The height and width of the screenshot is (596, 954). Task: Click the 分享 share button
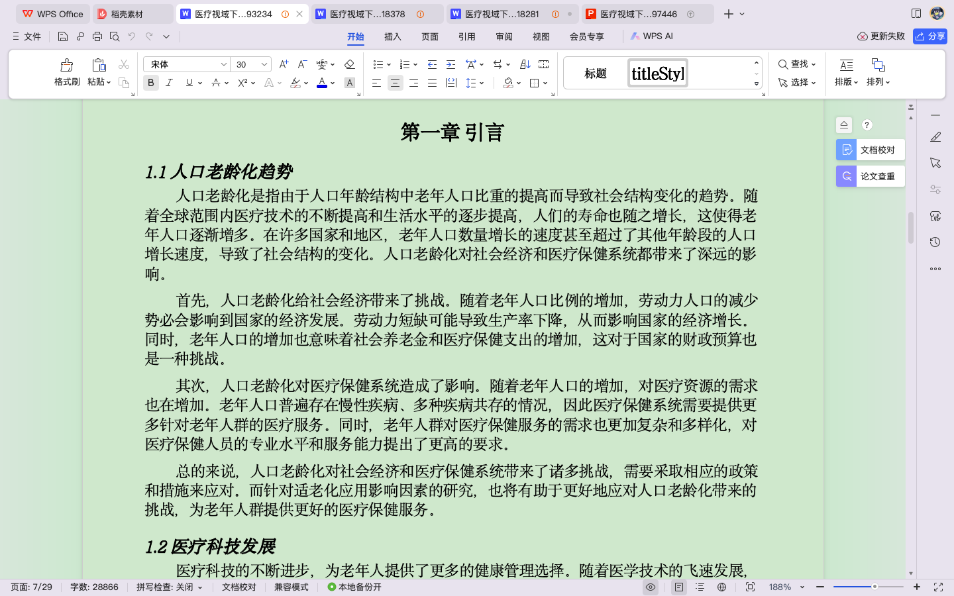[x=930, y=36]
